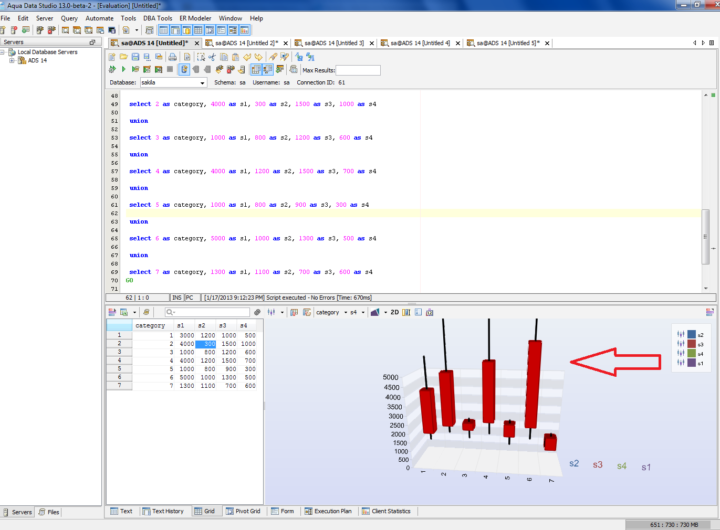This screenshot has height=530, width=720.
Task: Toggle the auto-commit button
Action: [184, 69]
